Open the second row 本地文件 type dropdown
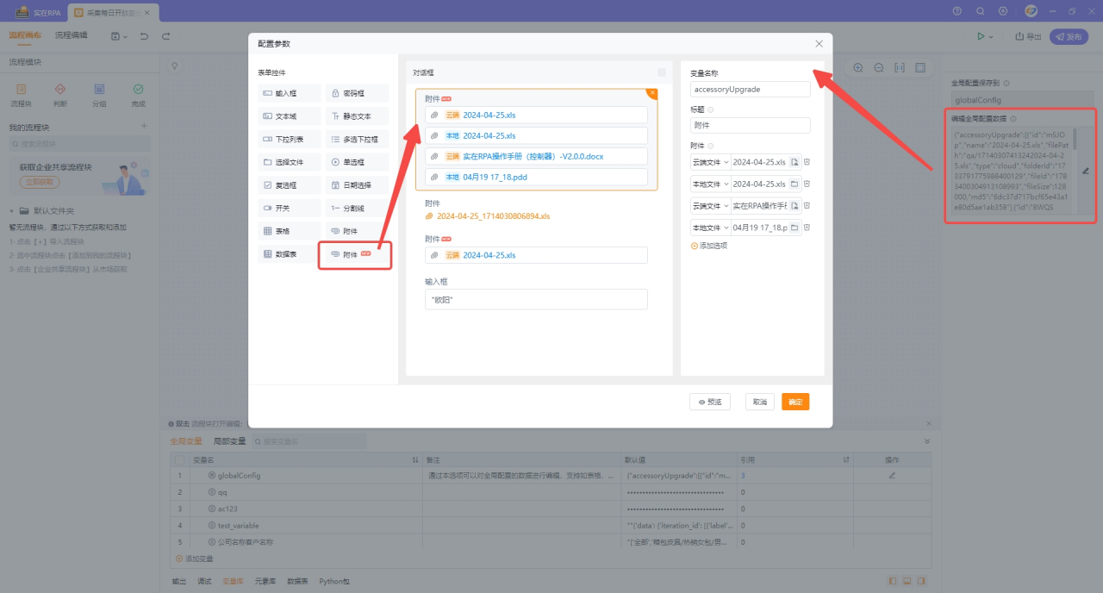 710,184
